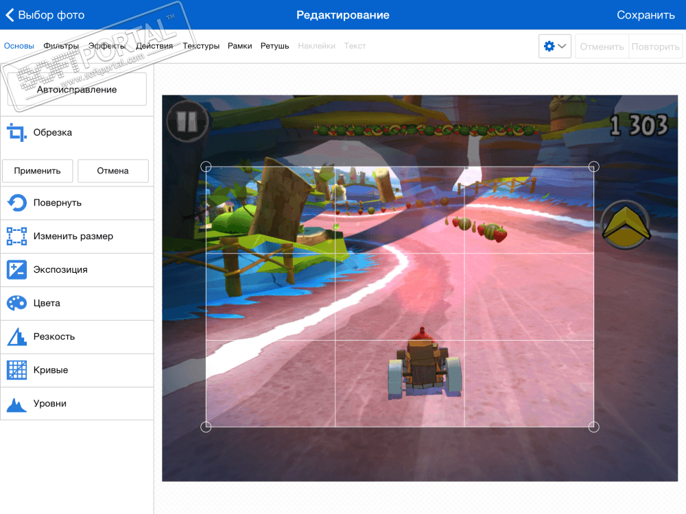Image resolution: width=686 pixels, height=514 pixels.
Task: Open the Действия tab
Action: tap(154, 46)
